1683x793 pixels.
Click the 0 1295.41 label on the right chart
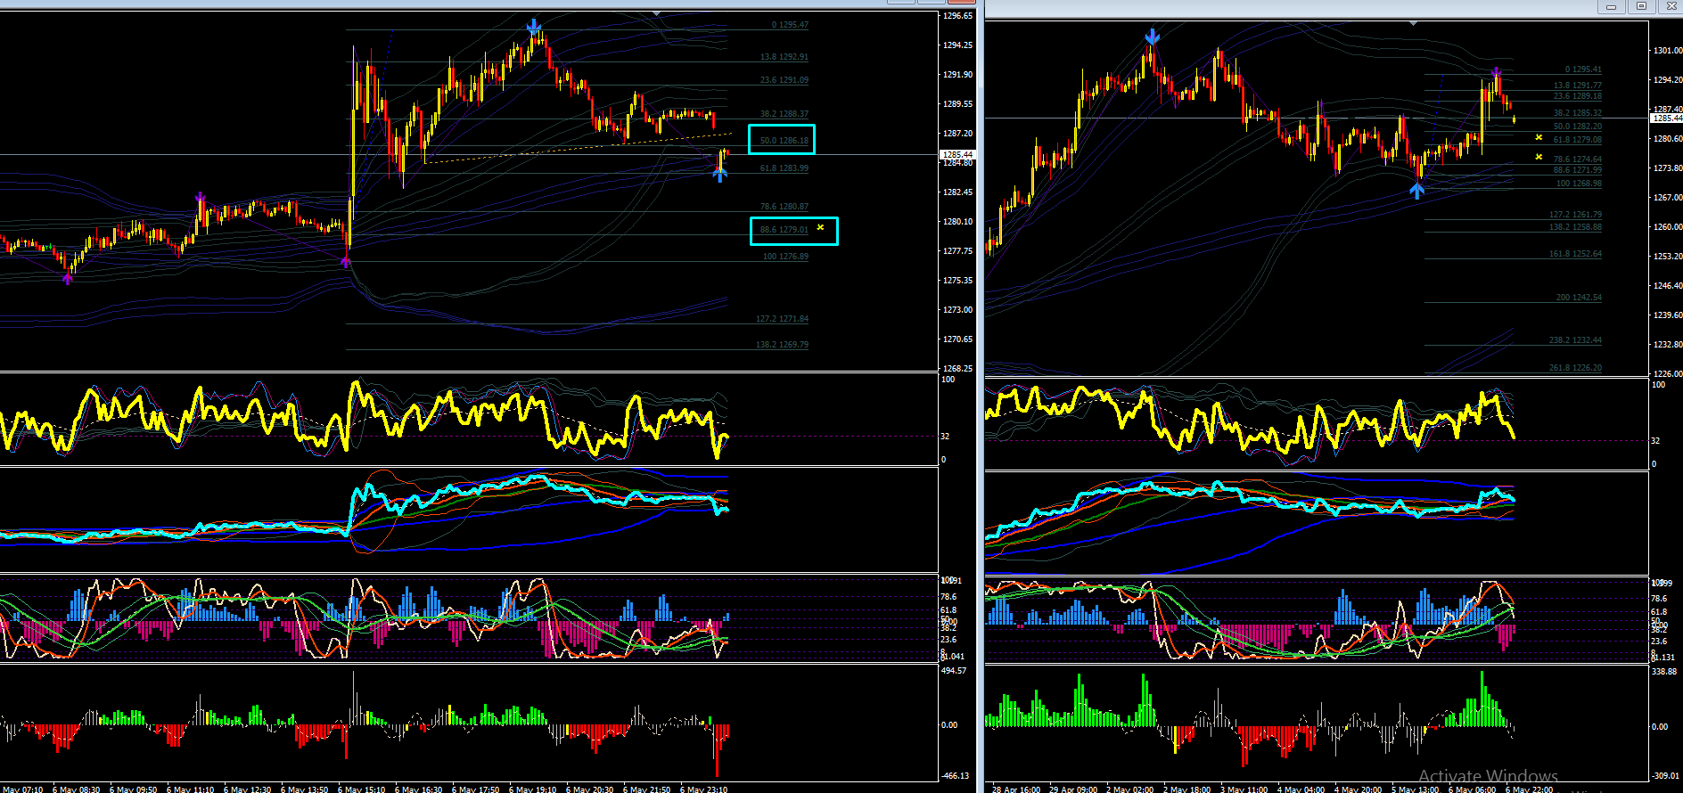point(1583,69)
